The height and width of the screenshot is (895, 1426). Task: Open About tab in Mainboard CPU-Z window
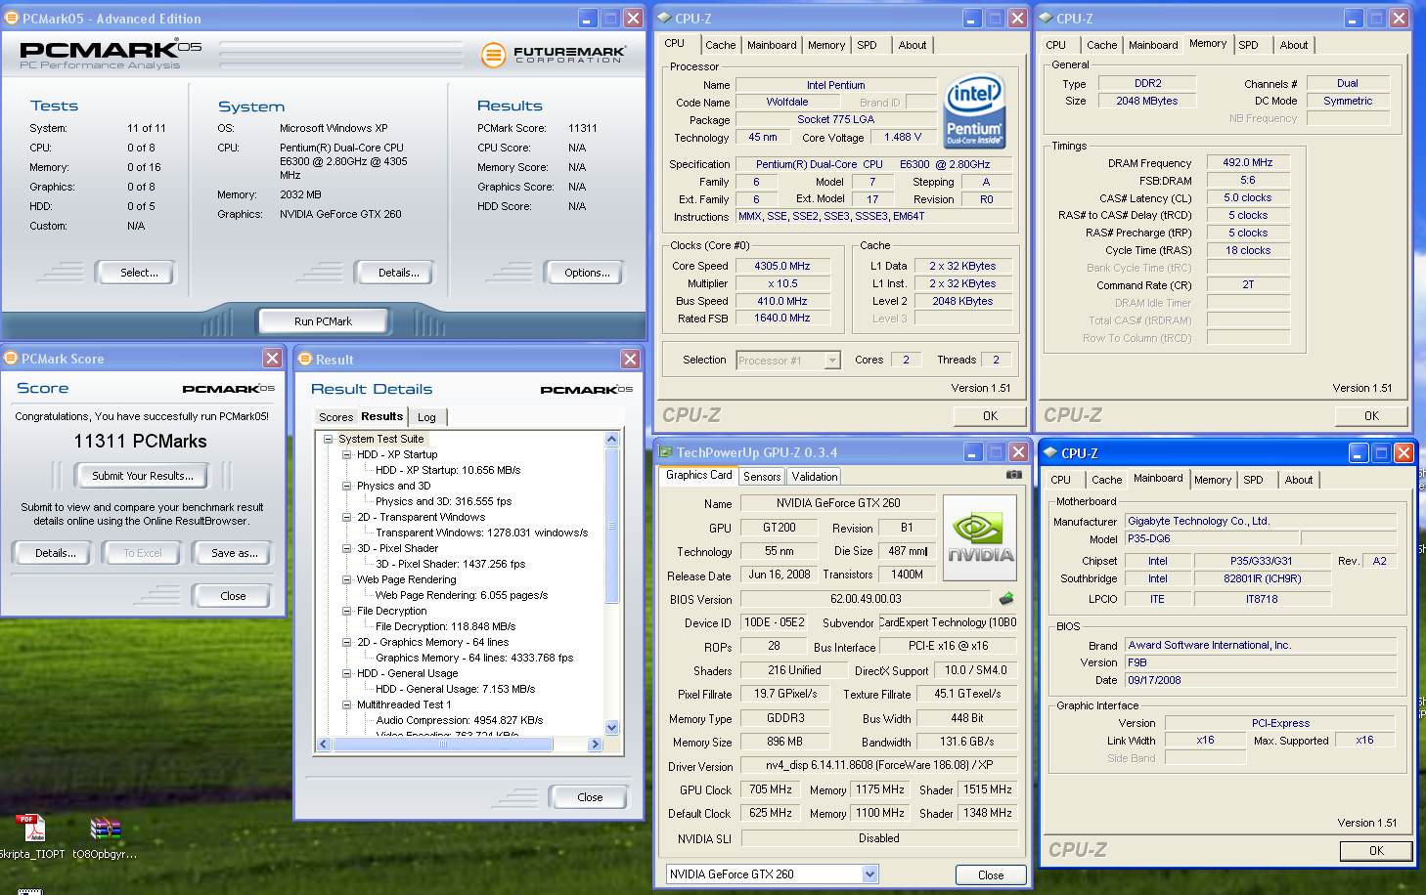1299,480
